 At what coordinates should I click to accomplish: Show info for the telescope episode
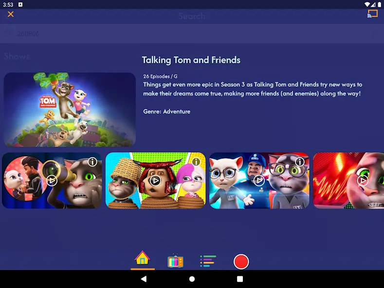pos(92,162)
